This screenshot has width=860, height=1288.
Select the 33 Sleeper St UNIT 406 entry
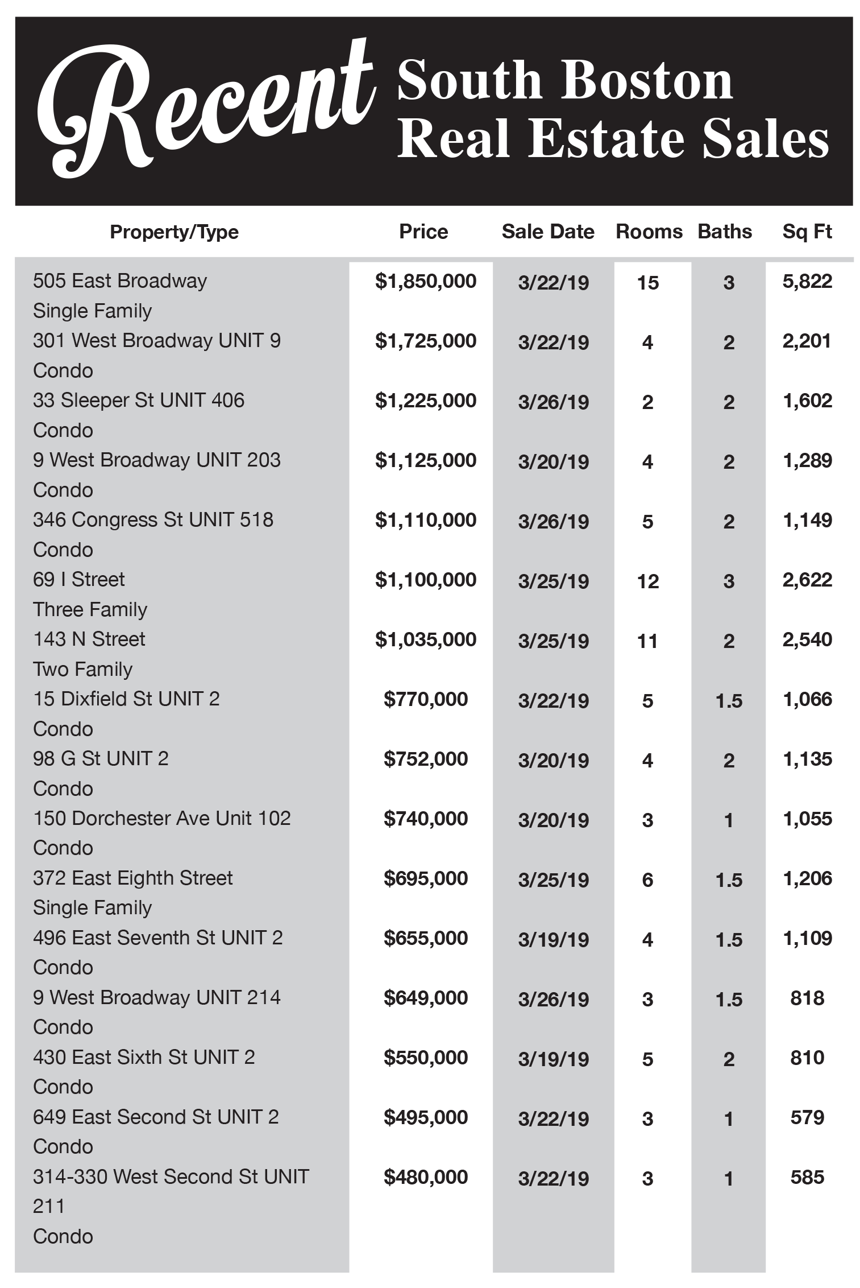[139, 401]
